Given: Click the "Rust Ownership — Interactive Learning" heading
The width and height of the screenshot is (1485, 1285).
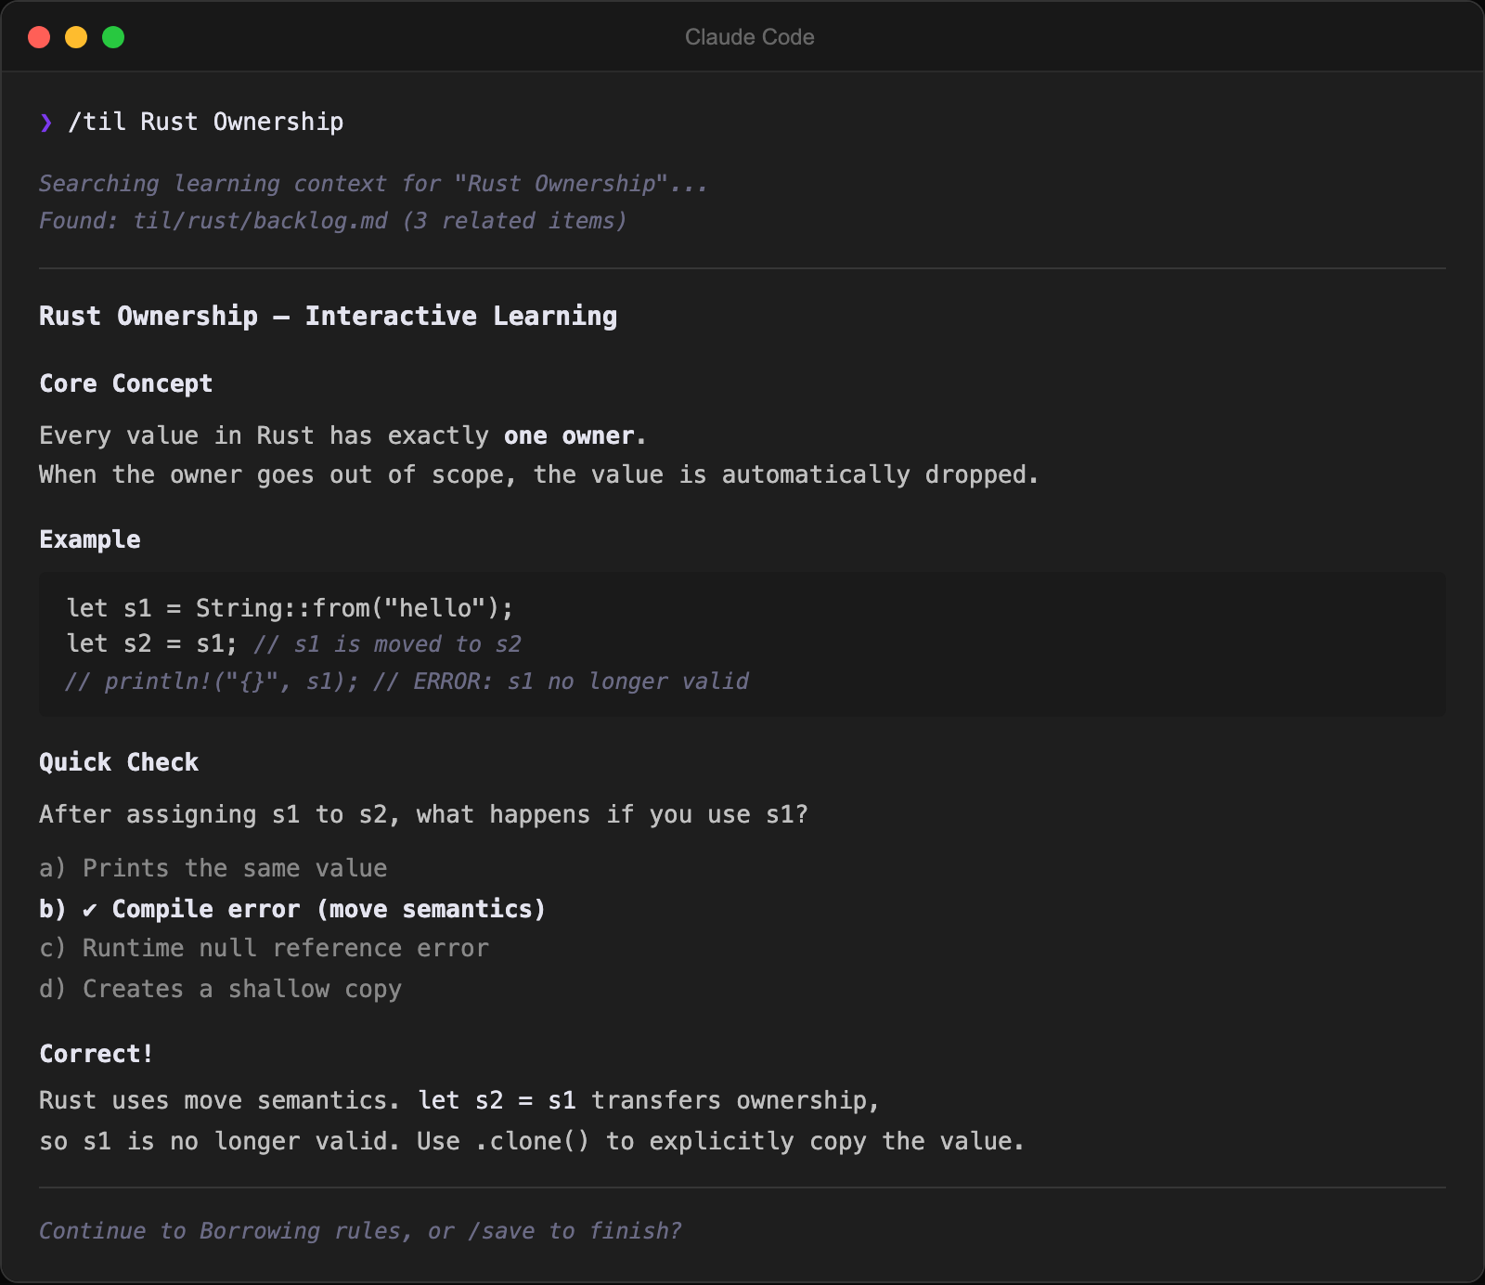Looking at the screenshot, I should pyautogui.click(x=329, y=316).
